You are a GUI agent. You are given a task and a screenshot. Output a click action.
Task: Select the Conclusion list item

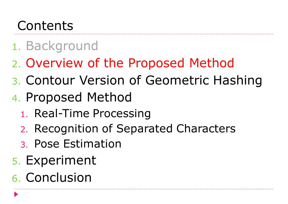[x=59, y=178]
